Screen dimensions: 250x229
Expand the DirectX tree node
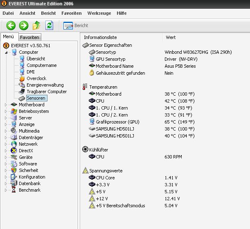(x=6, y=151)
